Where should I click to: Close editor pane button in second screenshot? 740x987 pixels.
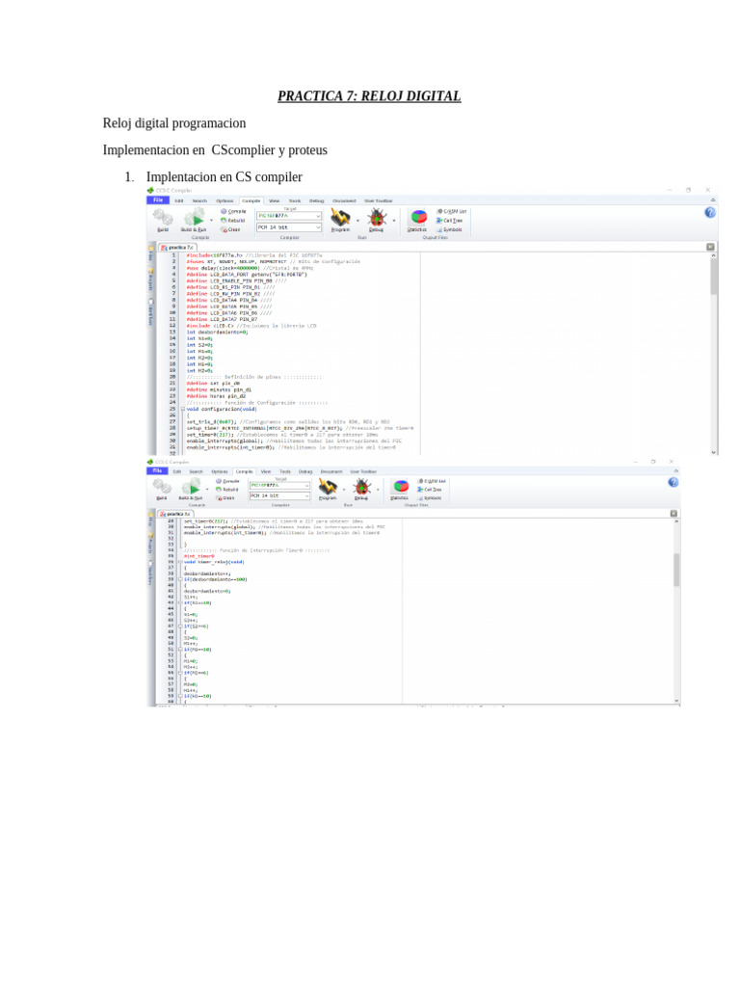click(674, 514)
